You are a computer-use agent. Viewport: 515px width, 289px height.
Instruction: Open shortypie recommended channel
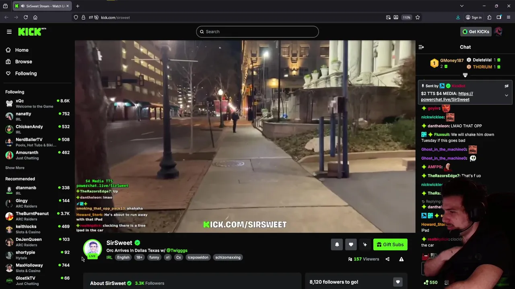point(37,255)
